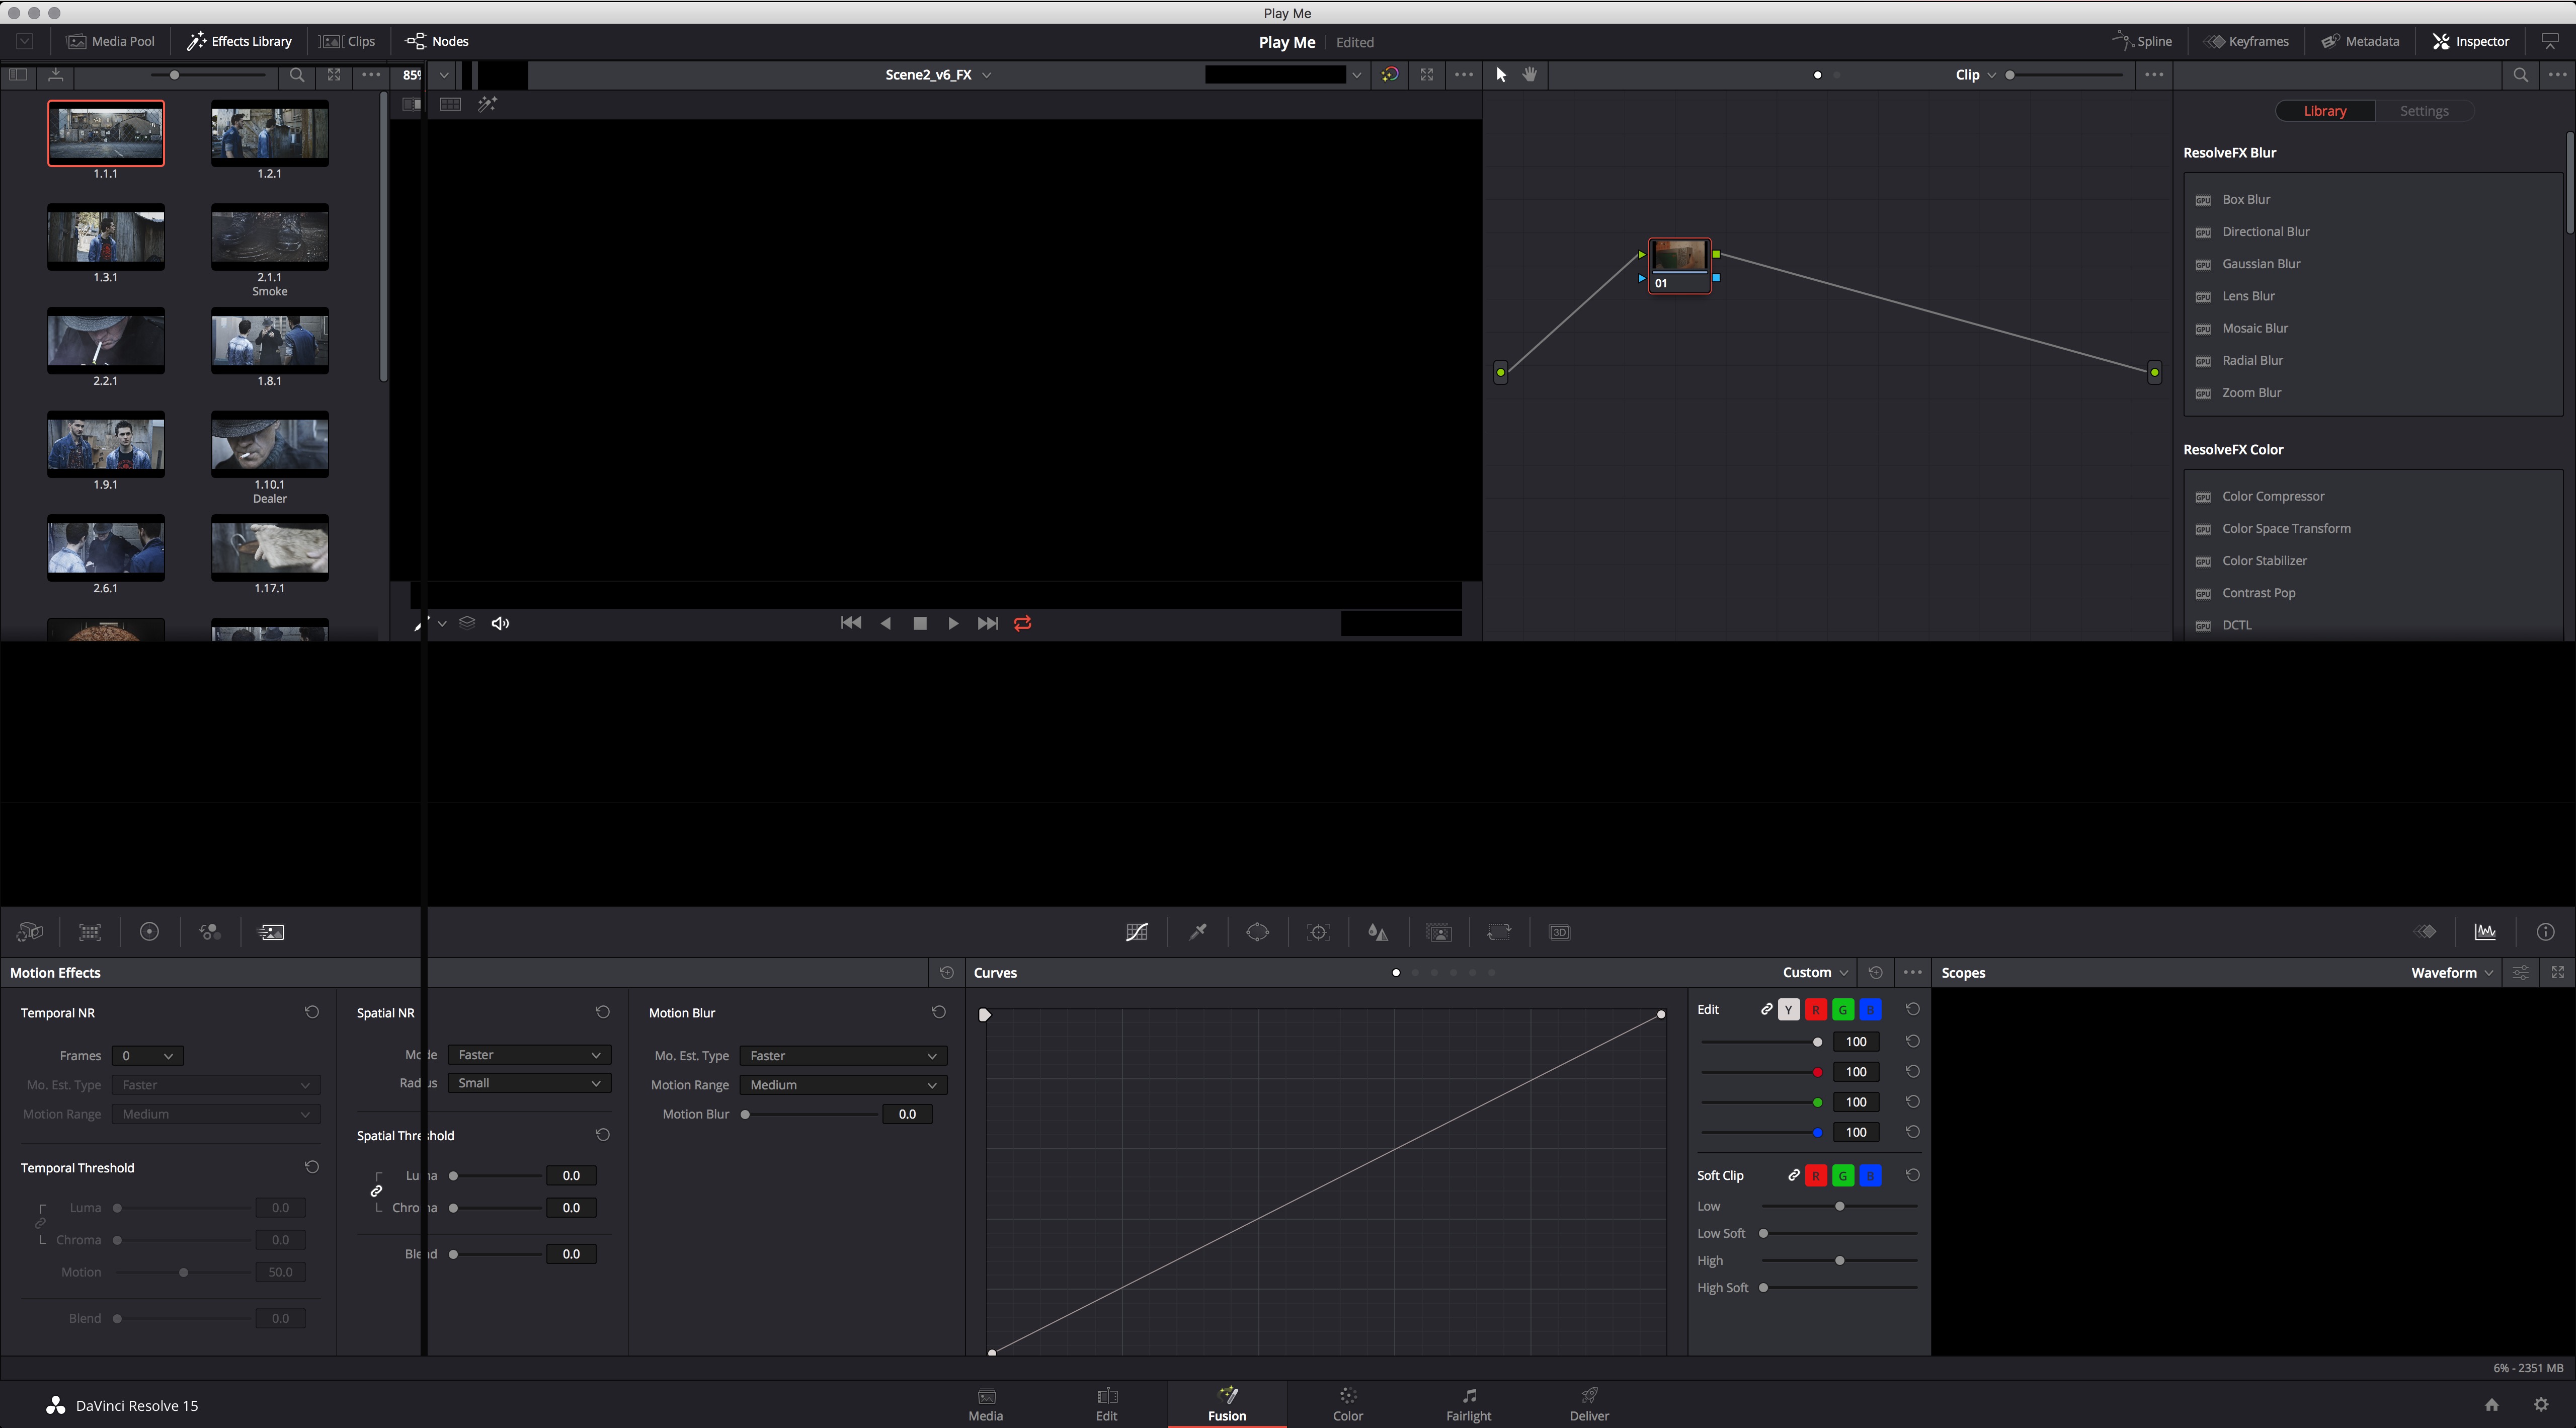This screenshot has width=2576, height=1428.
Task: Reset the Spatial Threshold settings
Action: (x=602, y=1135)
